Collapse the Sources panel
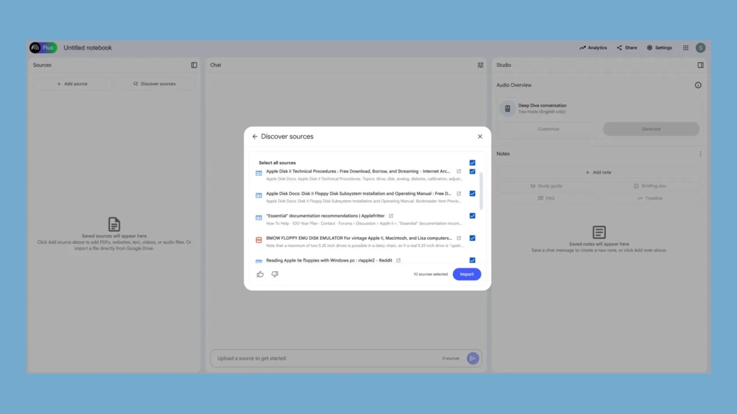This screenshot has height=414, width=737. 194,65
